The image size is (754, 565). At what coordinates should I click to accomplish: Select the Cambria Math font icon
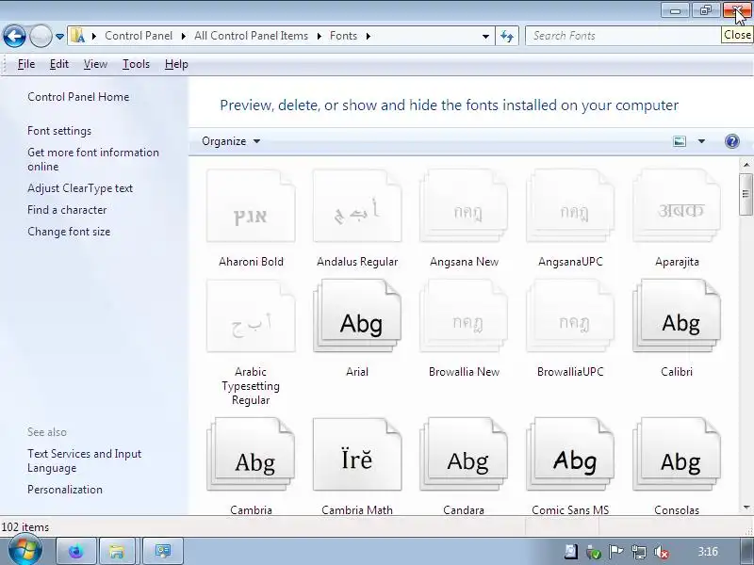pos(357,455)
